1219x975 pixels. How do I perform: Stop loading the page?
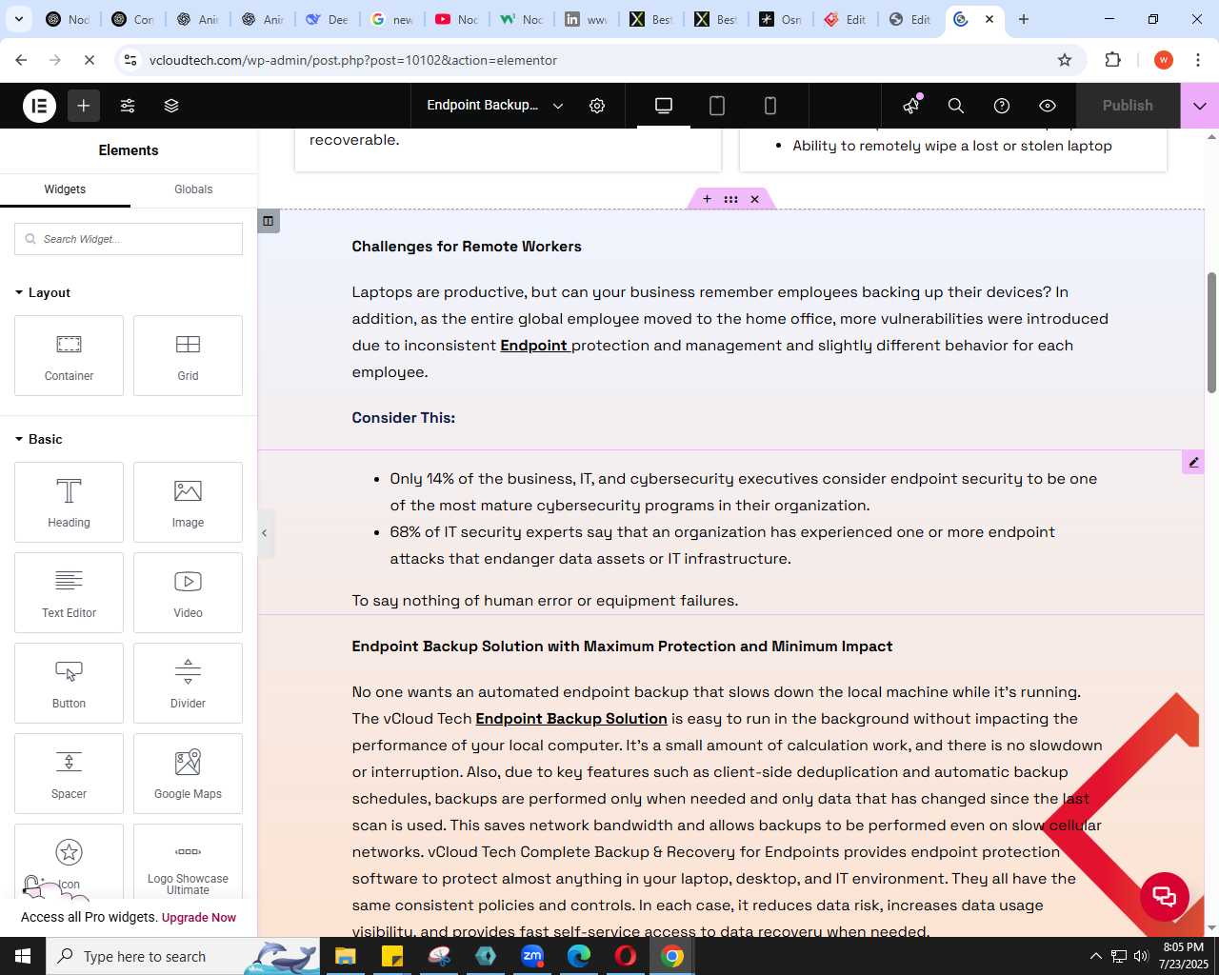pyautogui.click(x=89, y=60)
